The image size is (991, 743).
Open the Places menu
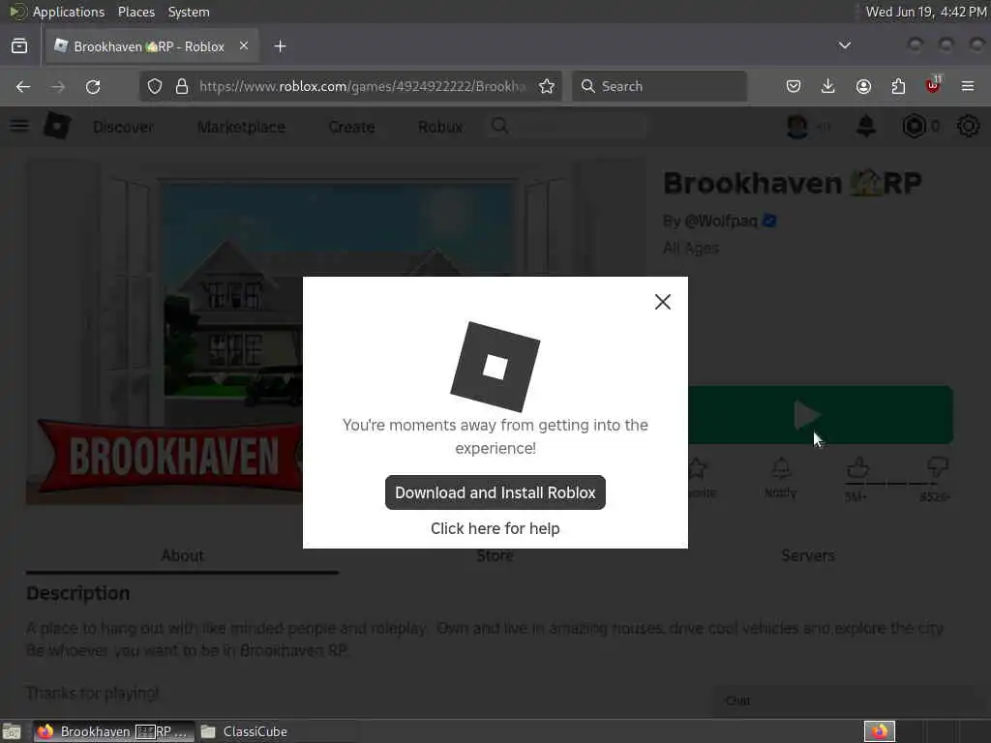(x=135, y=12)
